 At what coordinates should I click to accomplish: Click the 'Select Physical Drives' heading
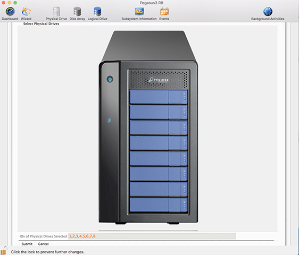coord(41,24)
